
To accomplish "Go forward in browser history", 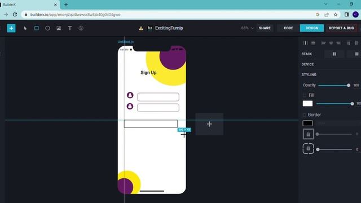I will coord(6,15).
